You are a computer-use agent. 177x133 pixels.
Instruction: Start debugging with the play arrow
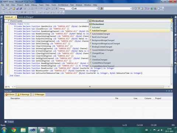pyautogui.click(x=56, y=8)
